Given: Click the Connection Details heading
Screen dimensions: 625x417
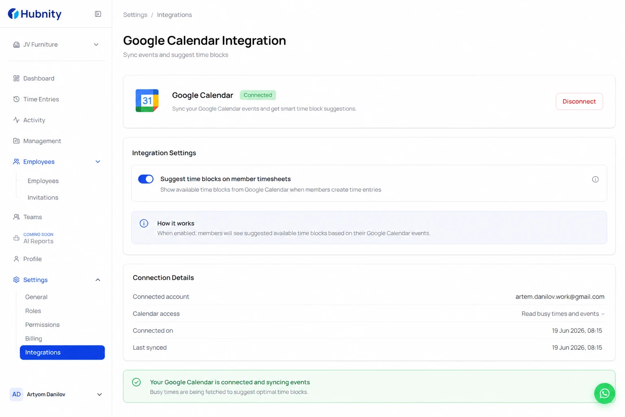Looking at the screenshot, I should coord(163,278).
